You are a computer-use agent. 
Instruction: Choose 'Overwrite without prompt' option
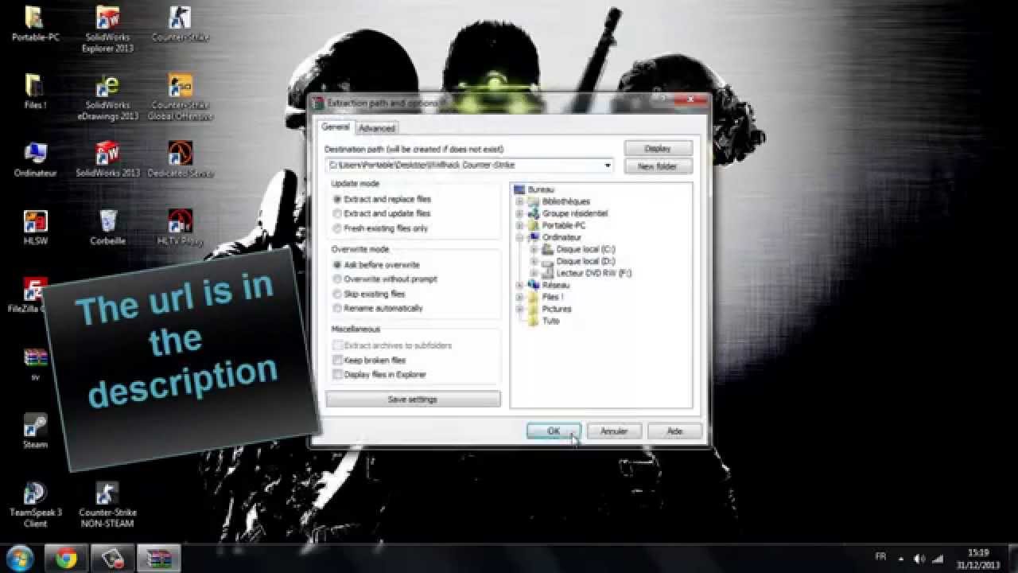385,279
